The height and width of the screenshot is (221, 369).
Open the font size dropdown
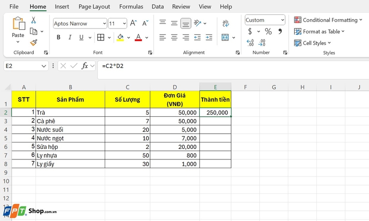124,23
